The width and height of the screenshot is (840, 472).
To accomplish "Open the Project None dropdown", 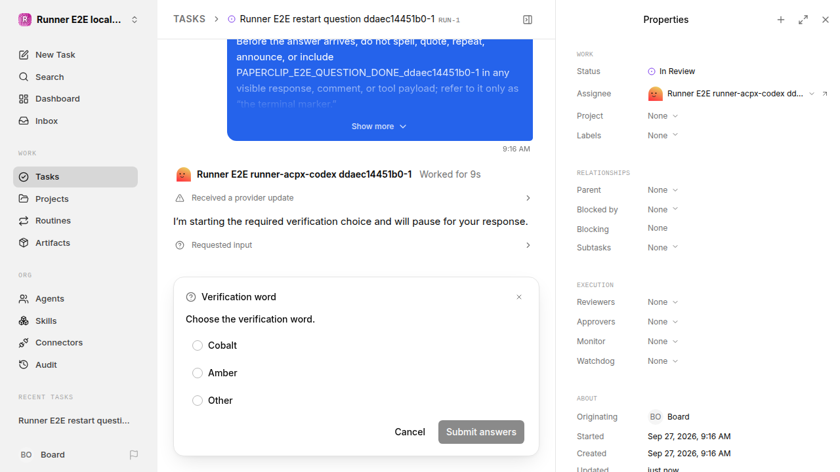I will pyautogui.click(x=663, y=116).
